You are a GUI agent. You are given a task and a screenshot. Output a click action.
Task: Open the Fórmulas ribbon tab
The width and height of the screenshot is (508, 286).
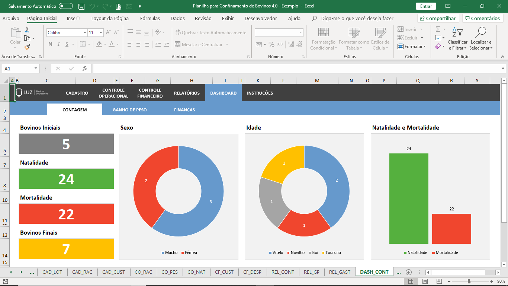click(150, 19)
